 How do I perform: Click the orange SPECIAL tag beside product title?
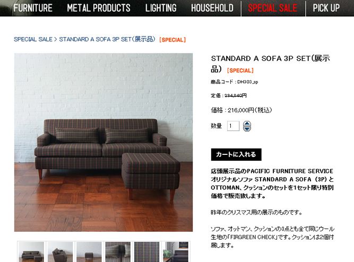[x=240, y=71]
